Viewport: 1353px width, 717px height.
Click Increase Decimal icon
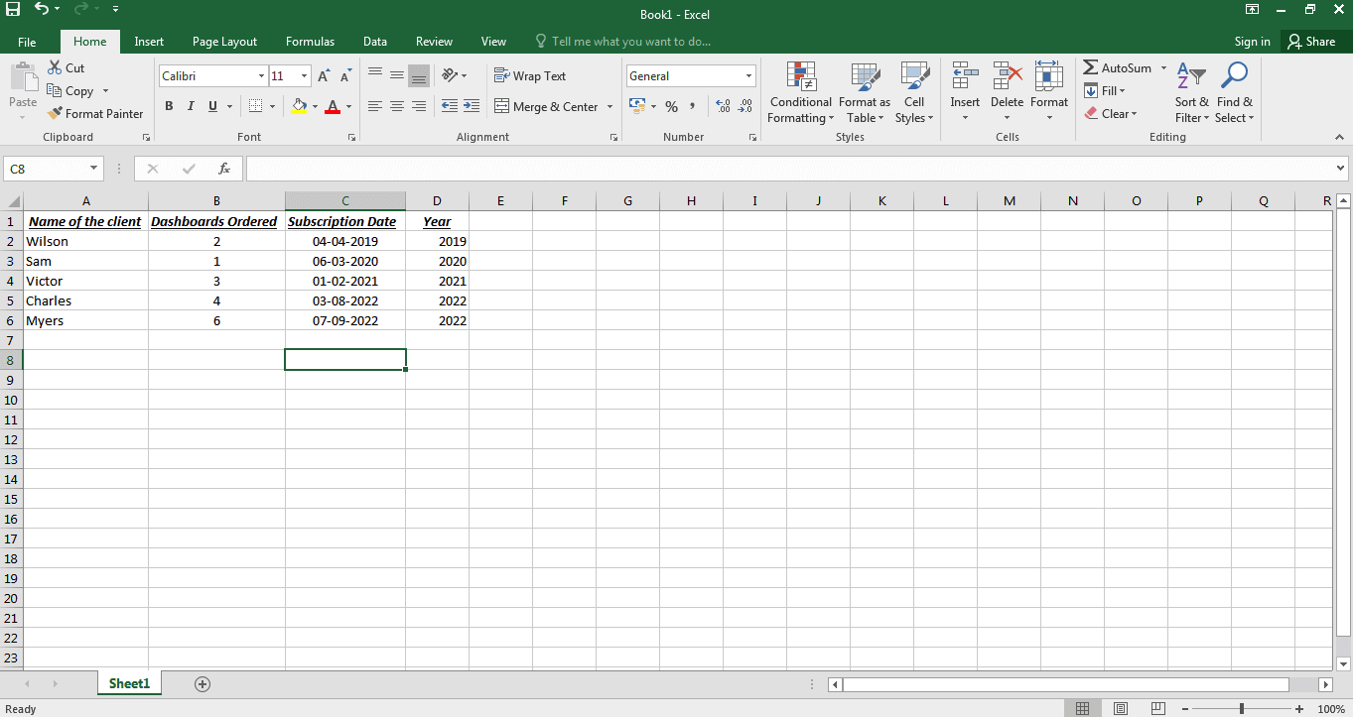723,106
